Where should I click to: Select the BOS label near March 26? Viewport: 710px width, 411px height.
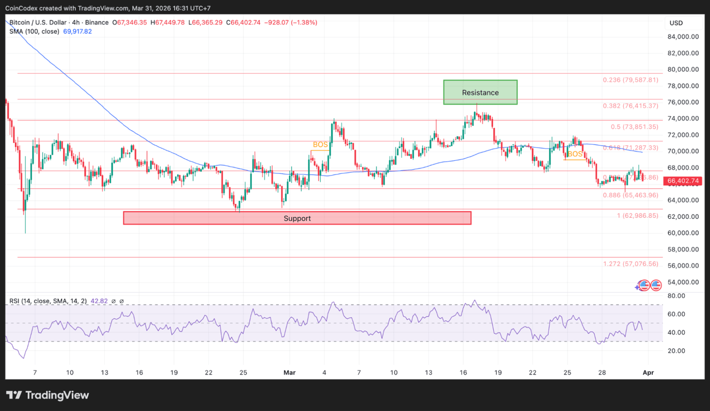[x=575, y=154]
